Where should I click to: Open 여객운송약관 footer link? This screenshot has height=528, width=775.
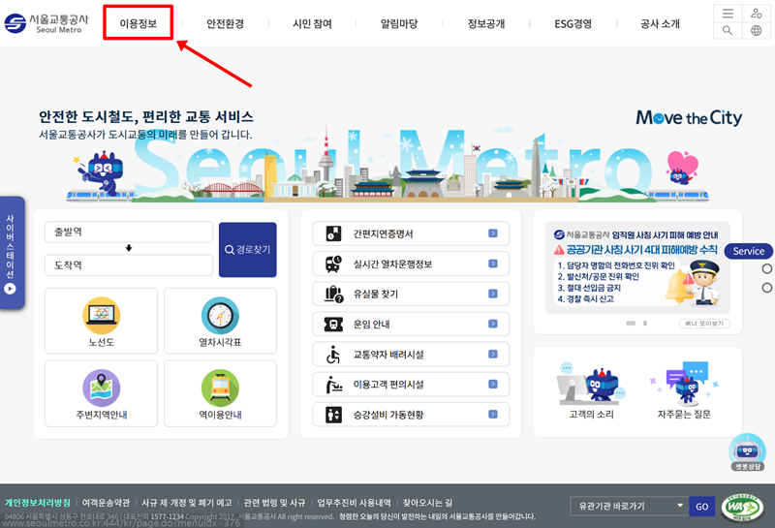tap(106, 503)
